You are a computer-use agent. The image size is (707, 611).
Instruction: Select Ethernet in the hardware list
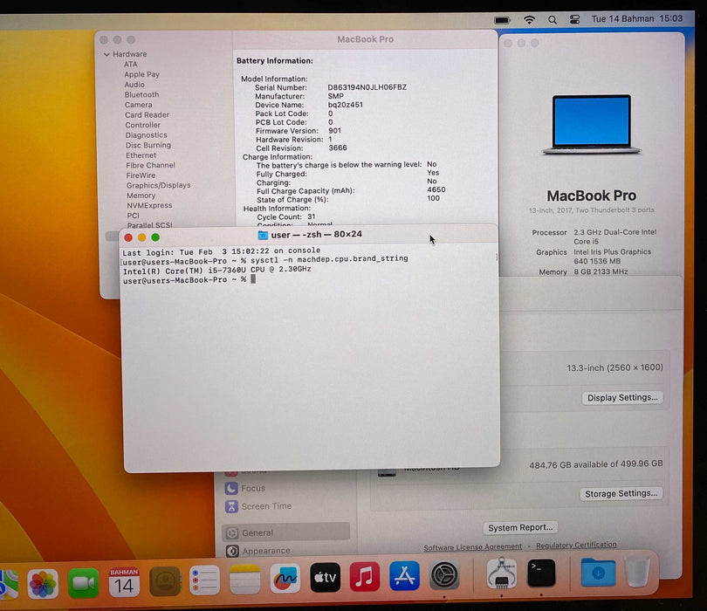[141, 155]
